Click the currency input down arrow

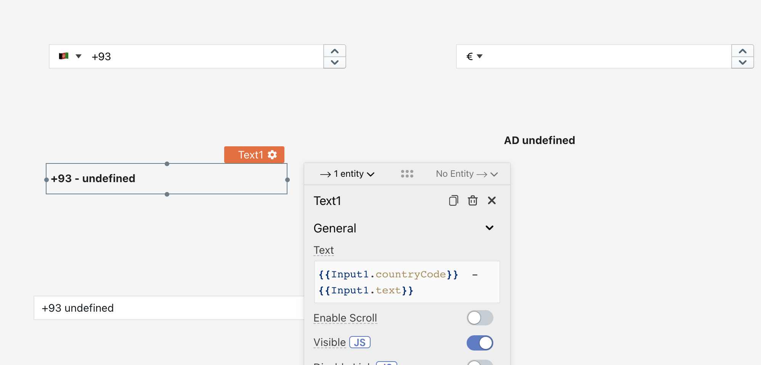742,62
